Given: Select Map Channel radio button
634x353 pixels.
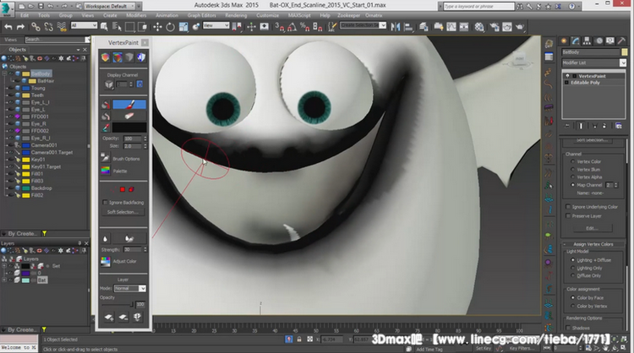Looking at the screenshot, I should pos(572,185).
